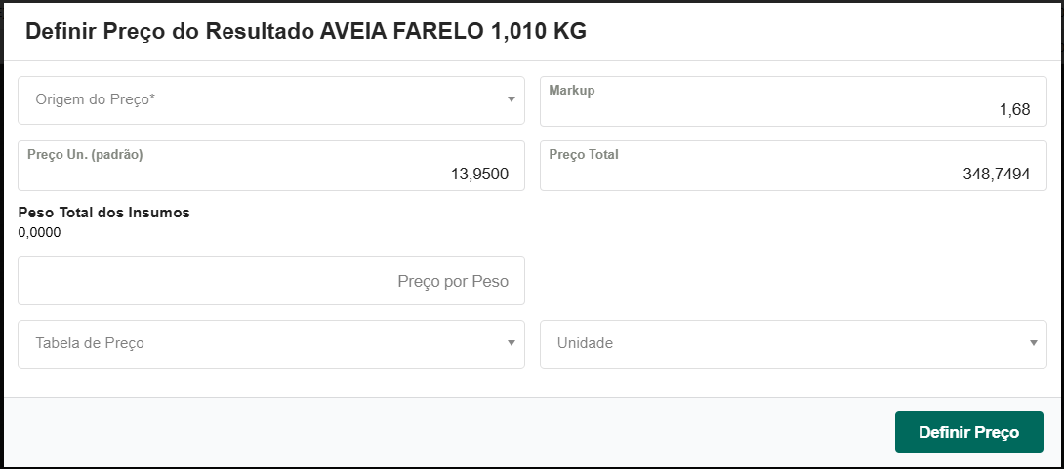Screen dimensions: 1064x469
Task: Click the Preço Total label text
Action: tap(584, 154)
